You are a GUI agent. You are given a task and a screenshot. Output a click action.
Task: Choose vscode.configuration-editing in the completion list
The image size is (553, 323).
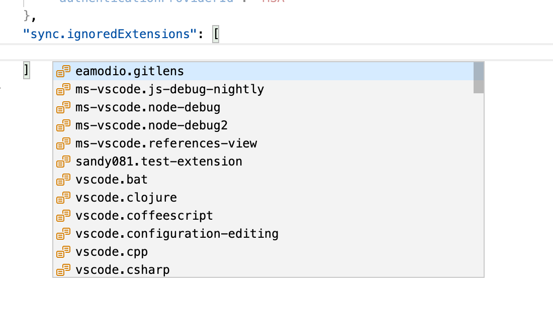tap(177, 233)
